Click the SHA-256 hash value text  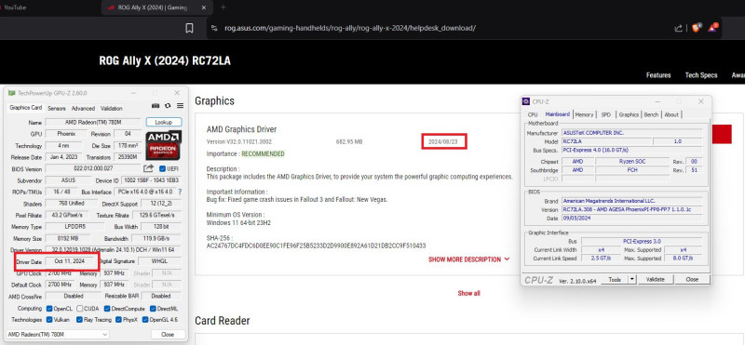[x=316, y=245]
